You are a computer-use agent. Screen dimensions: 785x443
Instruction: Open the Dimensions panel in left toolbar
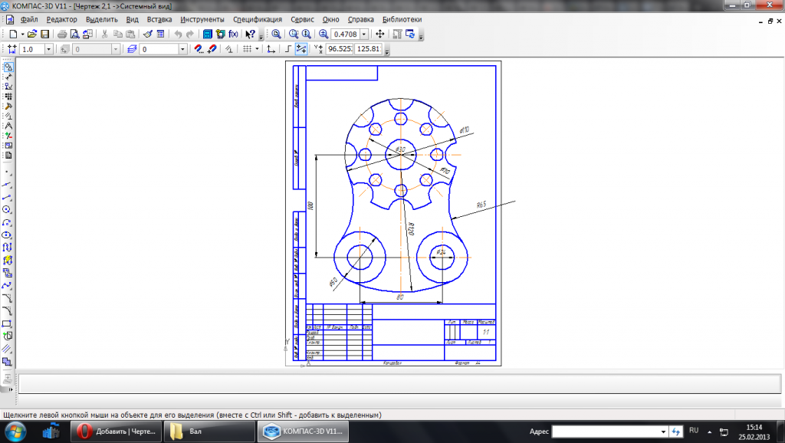pos(8,77)
